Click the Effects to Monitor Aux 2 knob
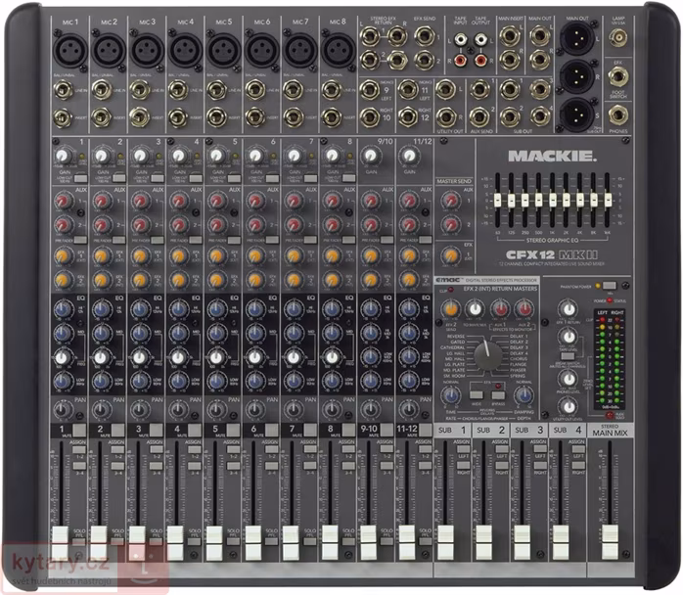The image size is (683, 595). 524,309
